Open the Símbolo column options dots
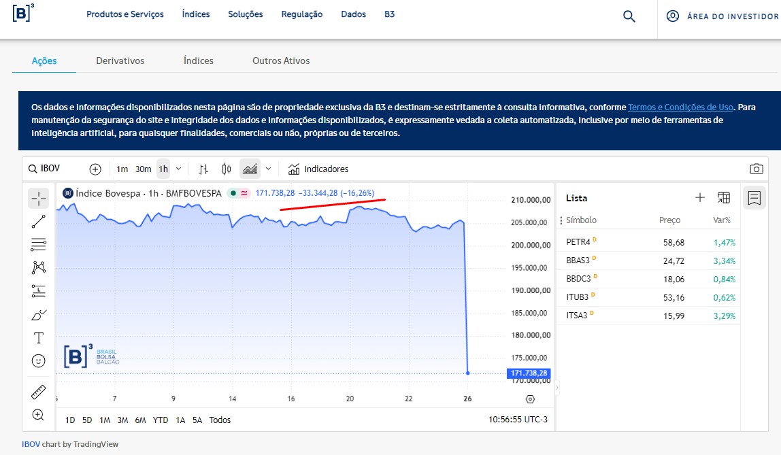The image size is (781, 455). (561, 220)
